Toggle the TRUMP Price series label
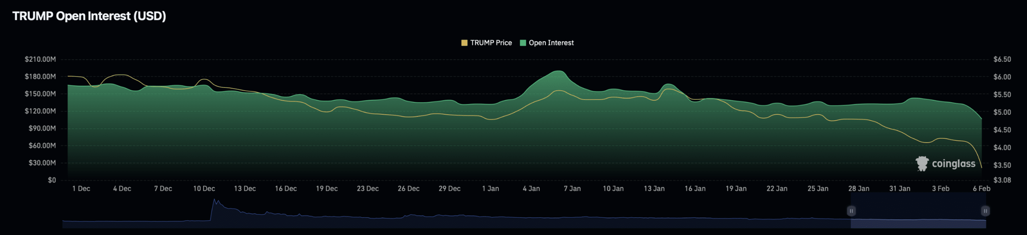The width and height of the screenshot is (1027, 235). tap(491, 43)
